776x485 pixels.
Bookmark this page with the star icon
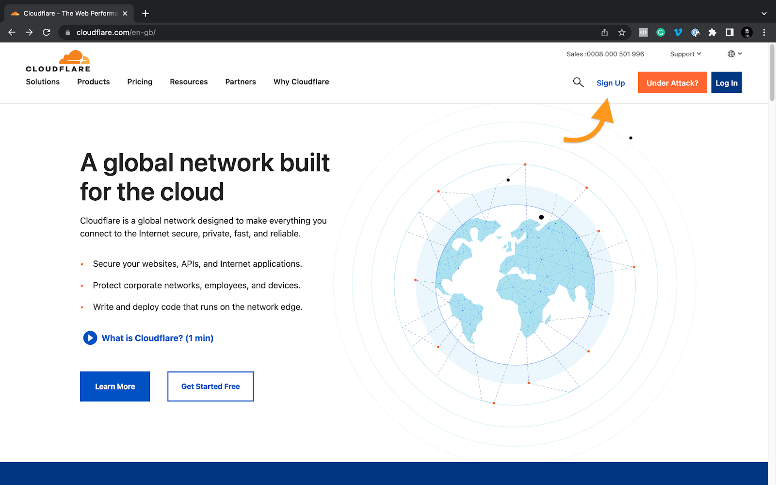[x=622, y=32]
